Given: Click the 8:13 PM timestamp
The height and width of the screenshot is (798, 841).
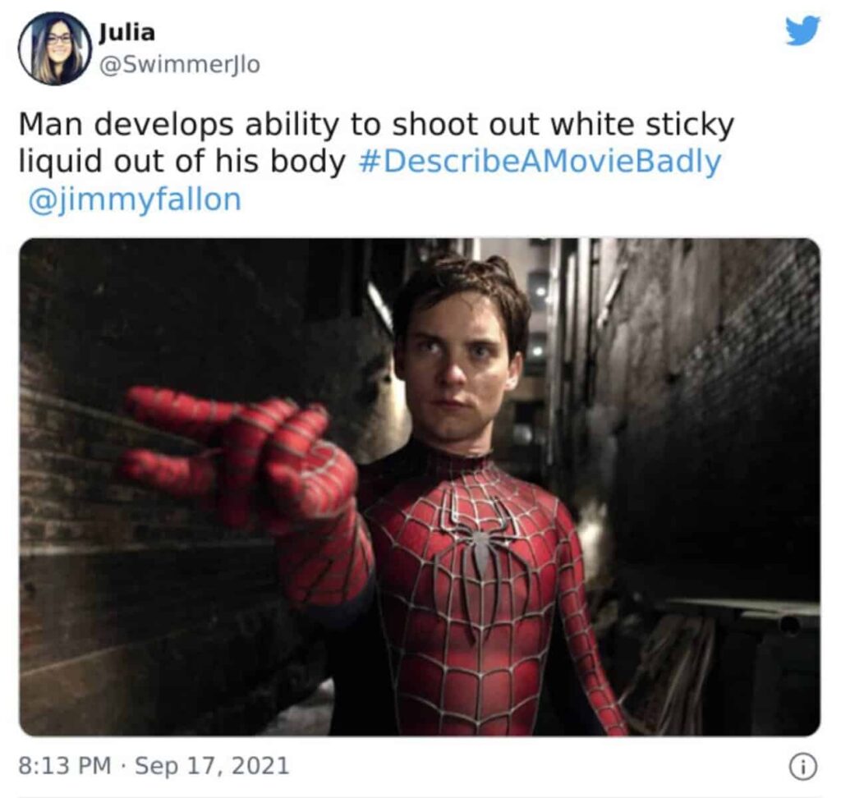Looking at the screenshot, I should pos(65,765).
